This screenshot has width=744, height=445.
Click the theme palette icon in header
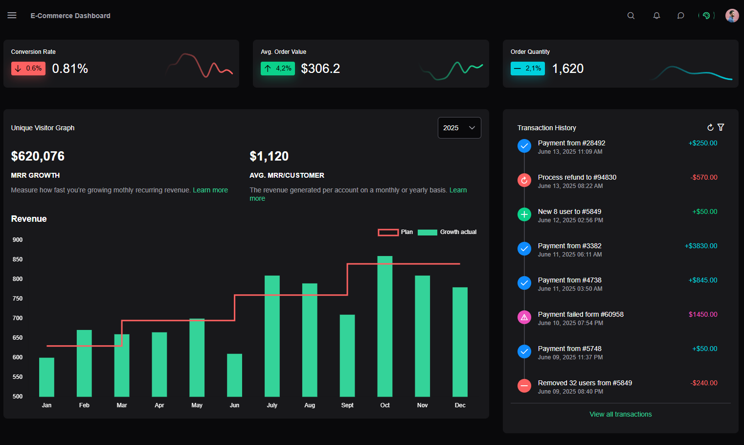pyautogui.click(x=706, y=15)
